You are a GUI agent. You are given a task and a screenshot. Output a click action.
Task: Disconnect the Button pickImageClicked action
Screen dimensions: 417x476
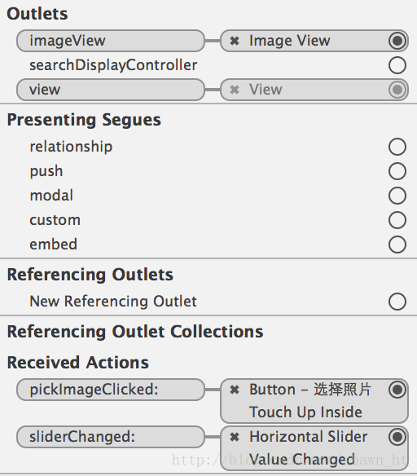pyautogui.click(x=235, y=390)
